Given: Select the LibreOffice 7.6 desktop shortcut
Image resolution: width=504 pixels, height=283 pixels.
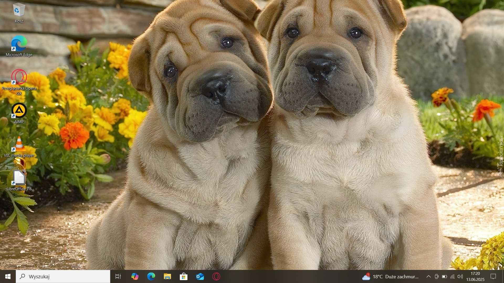Looking at the screenshot, I should (19, 181).
